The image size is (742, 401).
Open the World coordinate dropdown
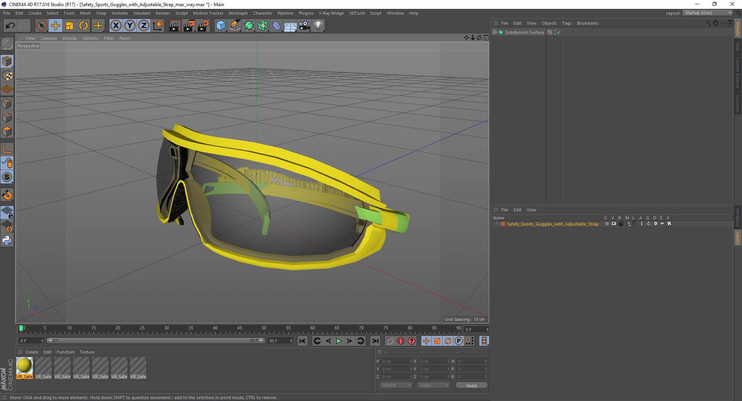pos(396,385)
